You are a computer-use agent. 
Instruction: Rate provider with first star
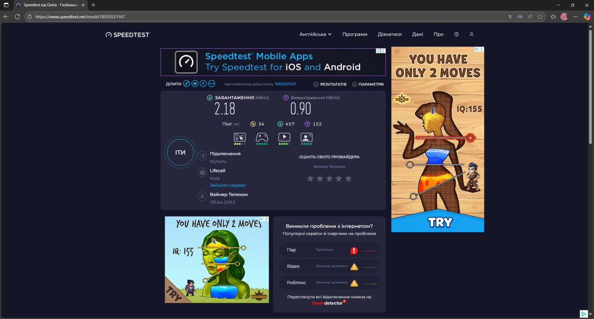click(310, 179)
